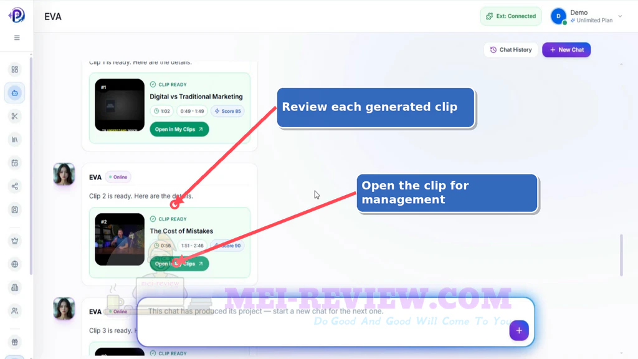638x359 pixels.
Task: Open Digital vs Traditional Marketing in My Clips
Action: coord(179,130)
